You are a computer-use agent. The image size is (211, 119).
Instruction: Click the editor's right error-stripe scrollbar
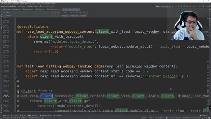(208, 65)
